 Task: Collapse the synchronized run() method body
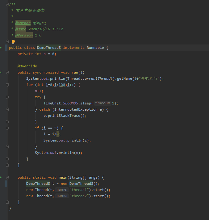coord(7,72)
